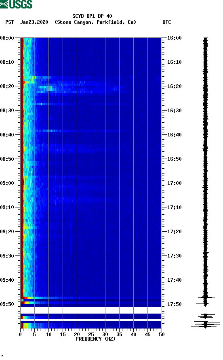Click the 16:10 UTC time label

click(x=174, y=62)
